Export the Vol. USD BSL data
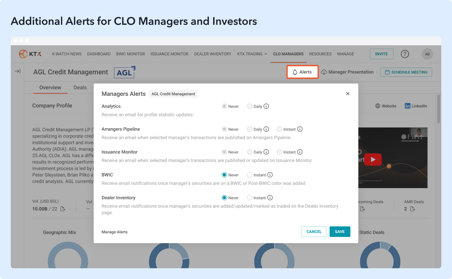This screenshot has width=452, height=279. [63, 209]
